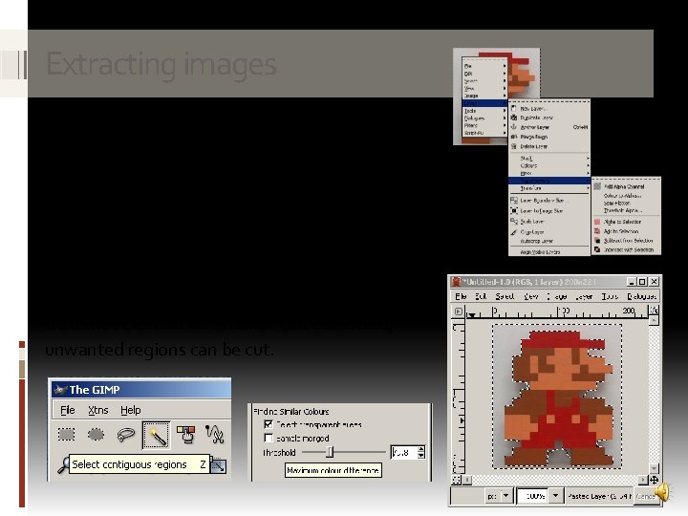The image size is (688, 516).
Task: Select the Rectangle Select tool in GIMP toolbox
Action: click(x=66, y=435)
